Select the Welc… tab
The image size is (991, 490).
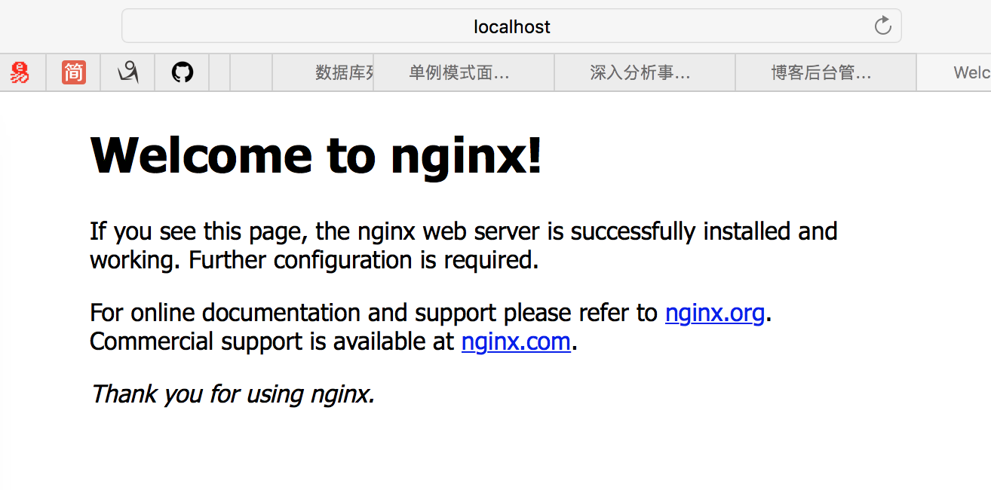coord(955,73)
